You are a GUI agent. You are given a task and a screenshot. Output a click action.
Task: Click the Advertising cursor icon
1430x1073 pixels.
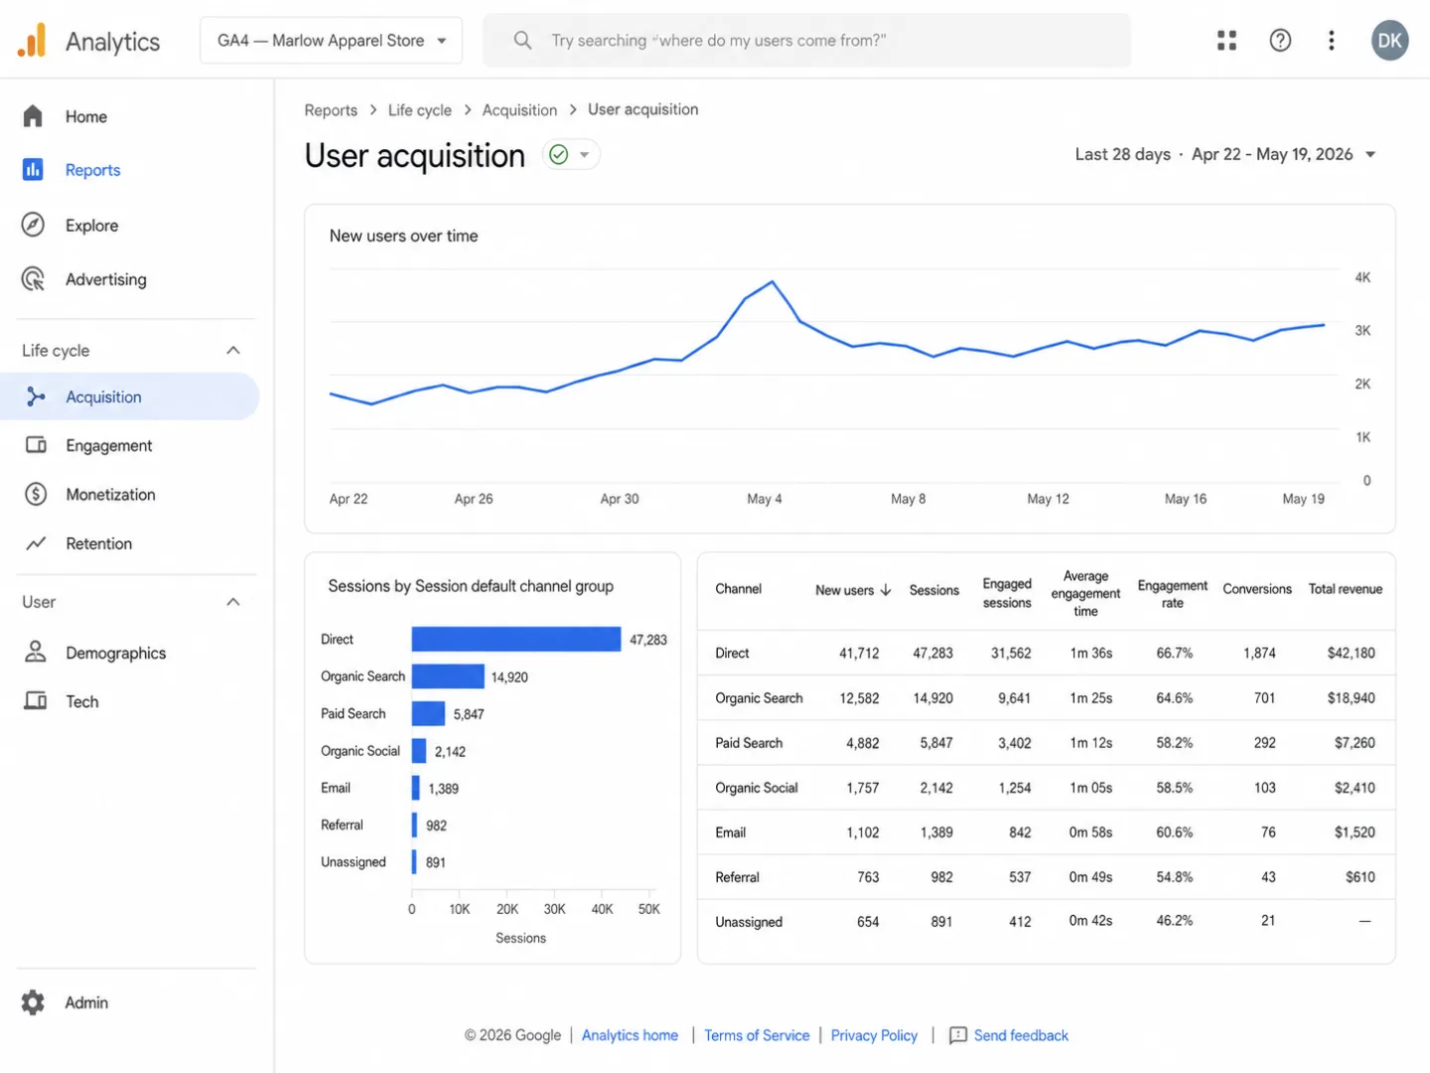33,279
